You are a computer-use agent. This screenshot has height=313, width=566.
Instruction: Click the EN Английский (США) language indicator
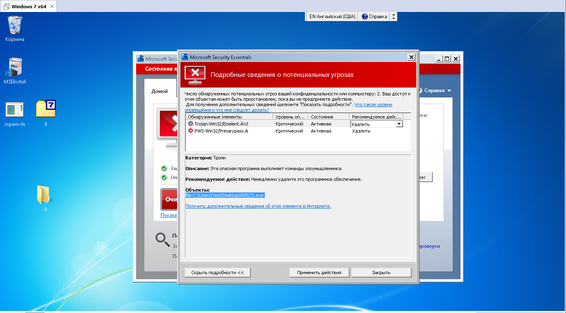(x=332, y=17)
